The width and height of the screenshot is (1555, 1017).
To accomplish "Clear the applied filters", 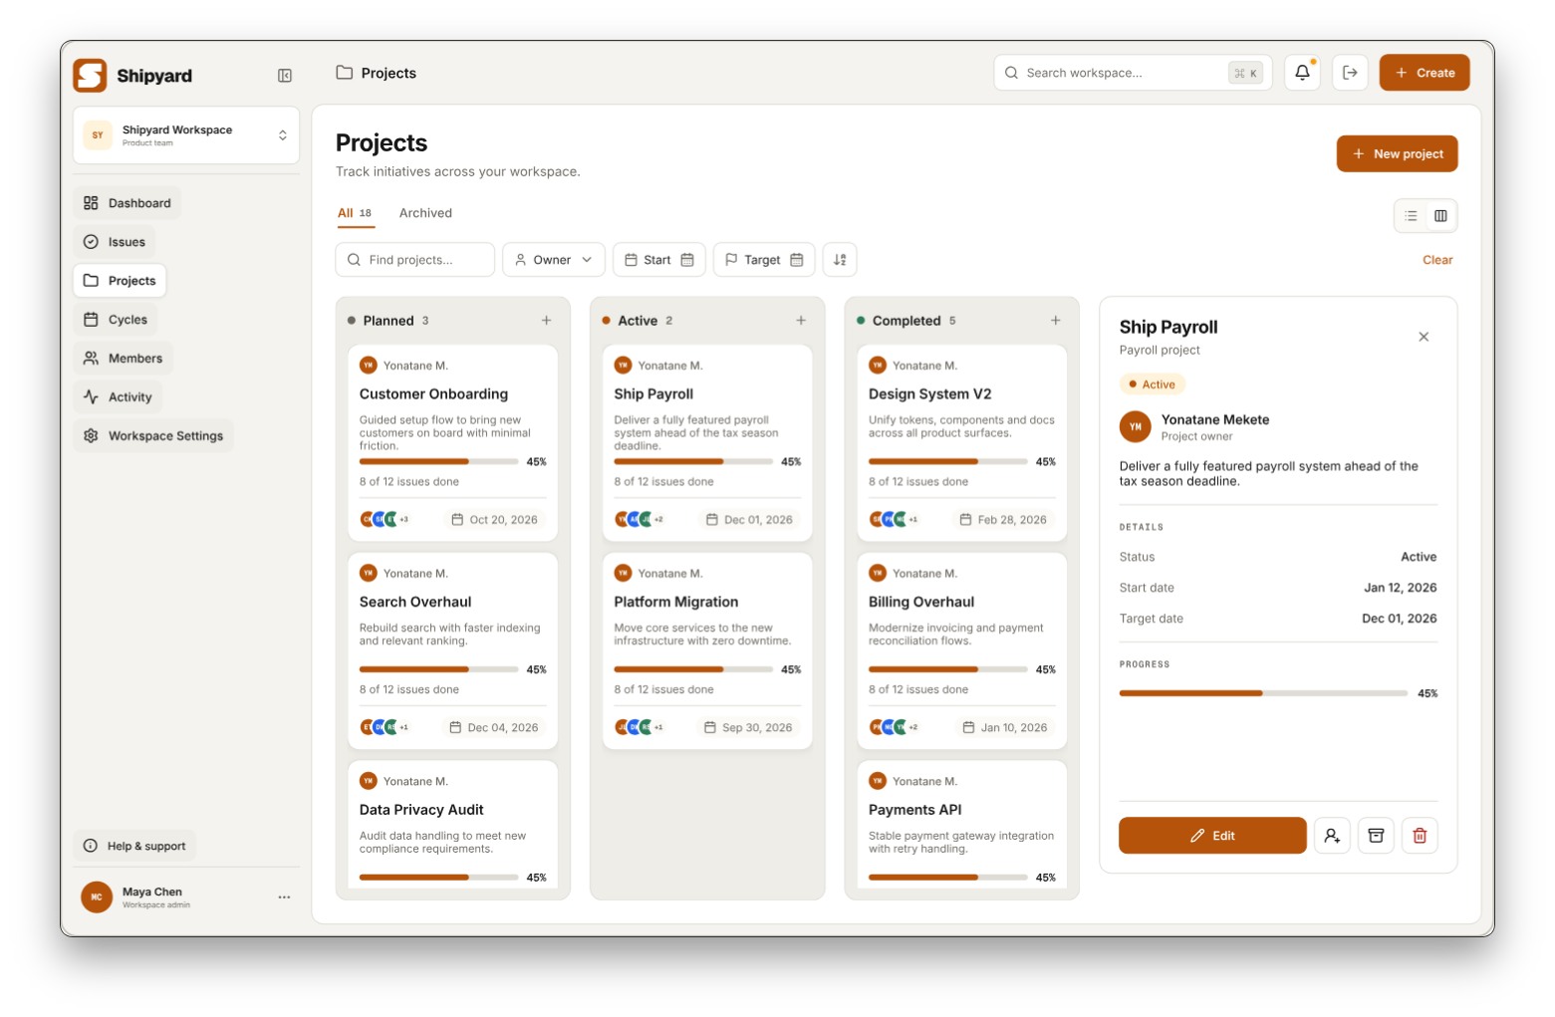I will [x=1437, y=260].
